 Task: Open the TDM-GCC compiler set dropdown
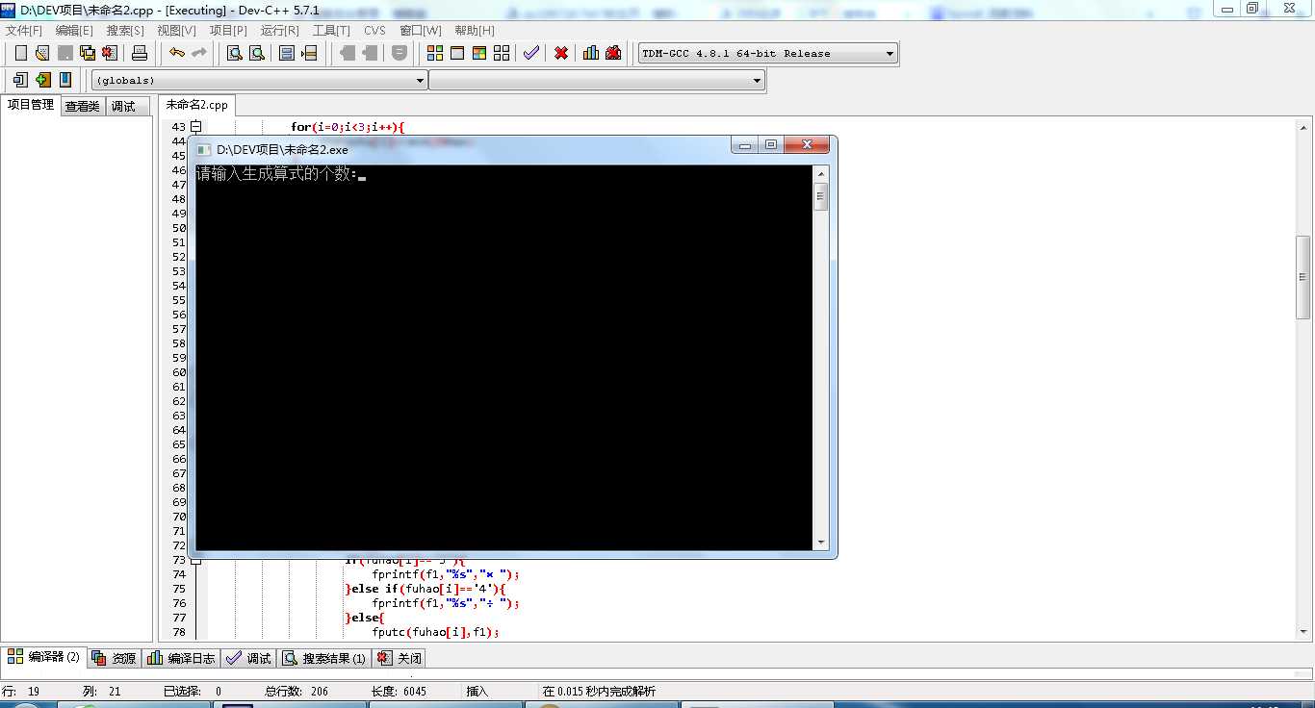point(768,53)
